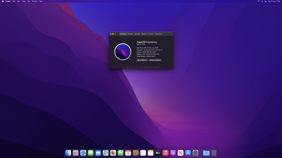Open the Window menu
The width and height of the screenshot is (282, 158).
tap(35, 1)
